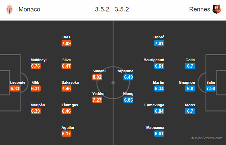This screenshot has width=226, height=145.
Task: Open Gnagnon's 6.8 rating badge
Action: click(190, 89)
